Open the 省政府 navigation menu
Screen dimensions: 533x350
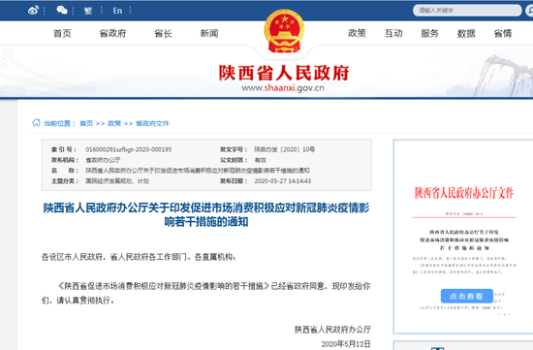point(112,33)
